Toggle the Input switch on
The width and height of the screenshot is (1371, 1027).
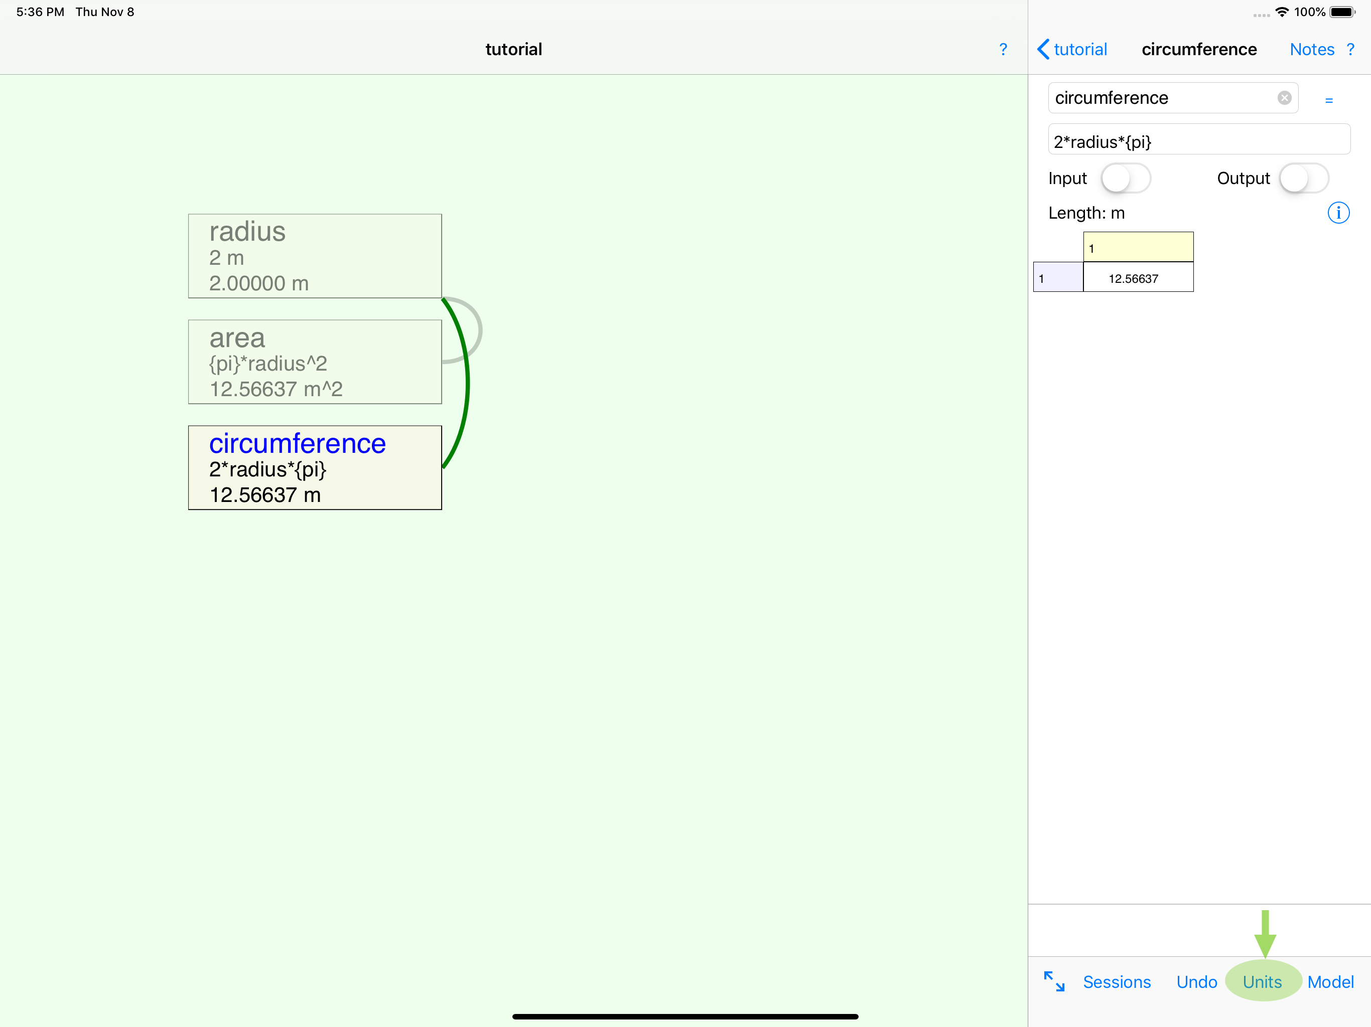1126,179
